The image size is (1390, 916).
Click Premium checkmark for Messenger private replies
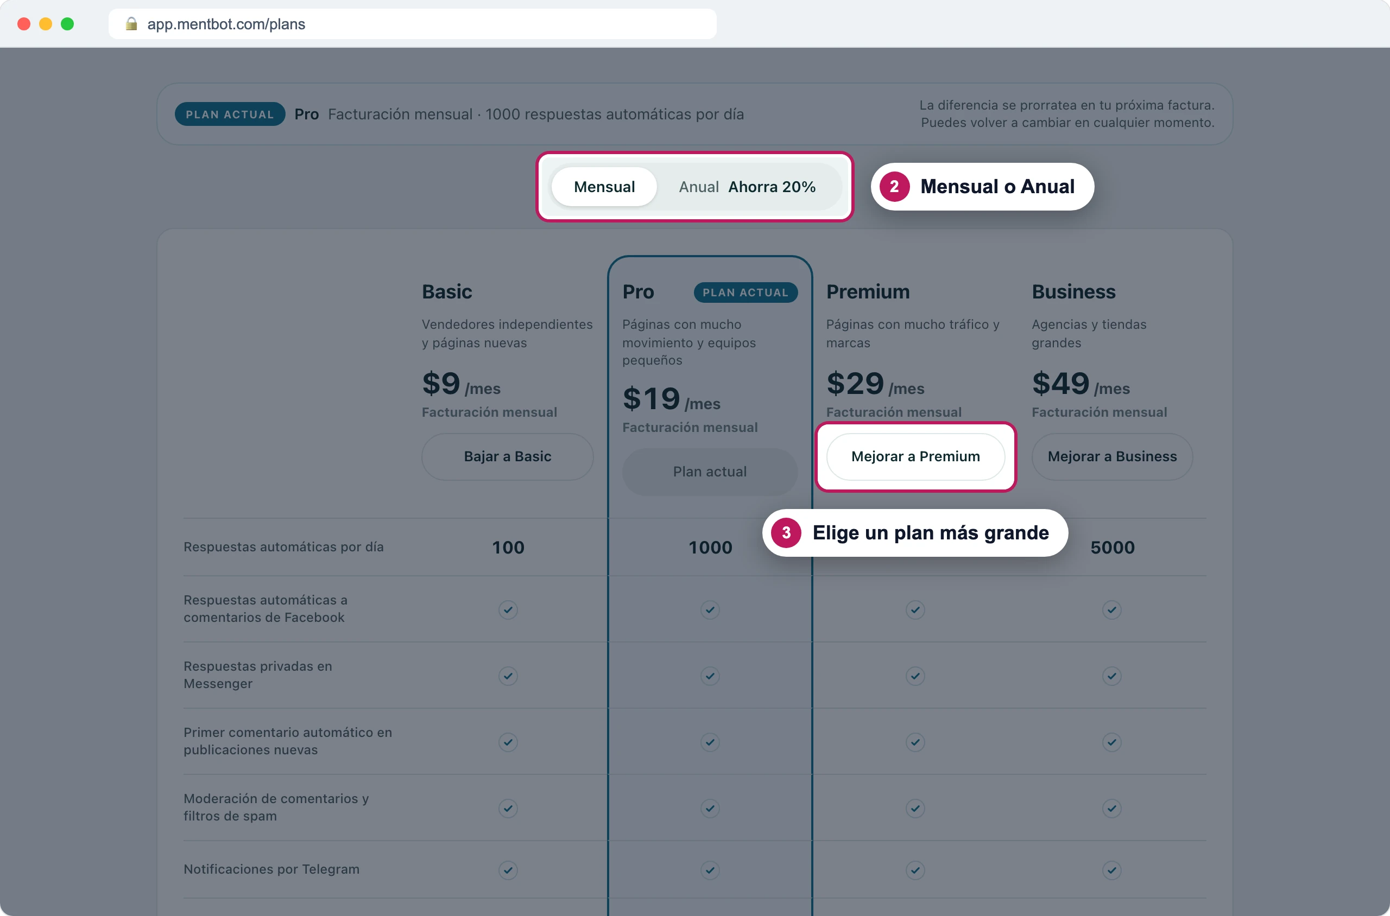[x=915, y=676]
